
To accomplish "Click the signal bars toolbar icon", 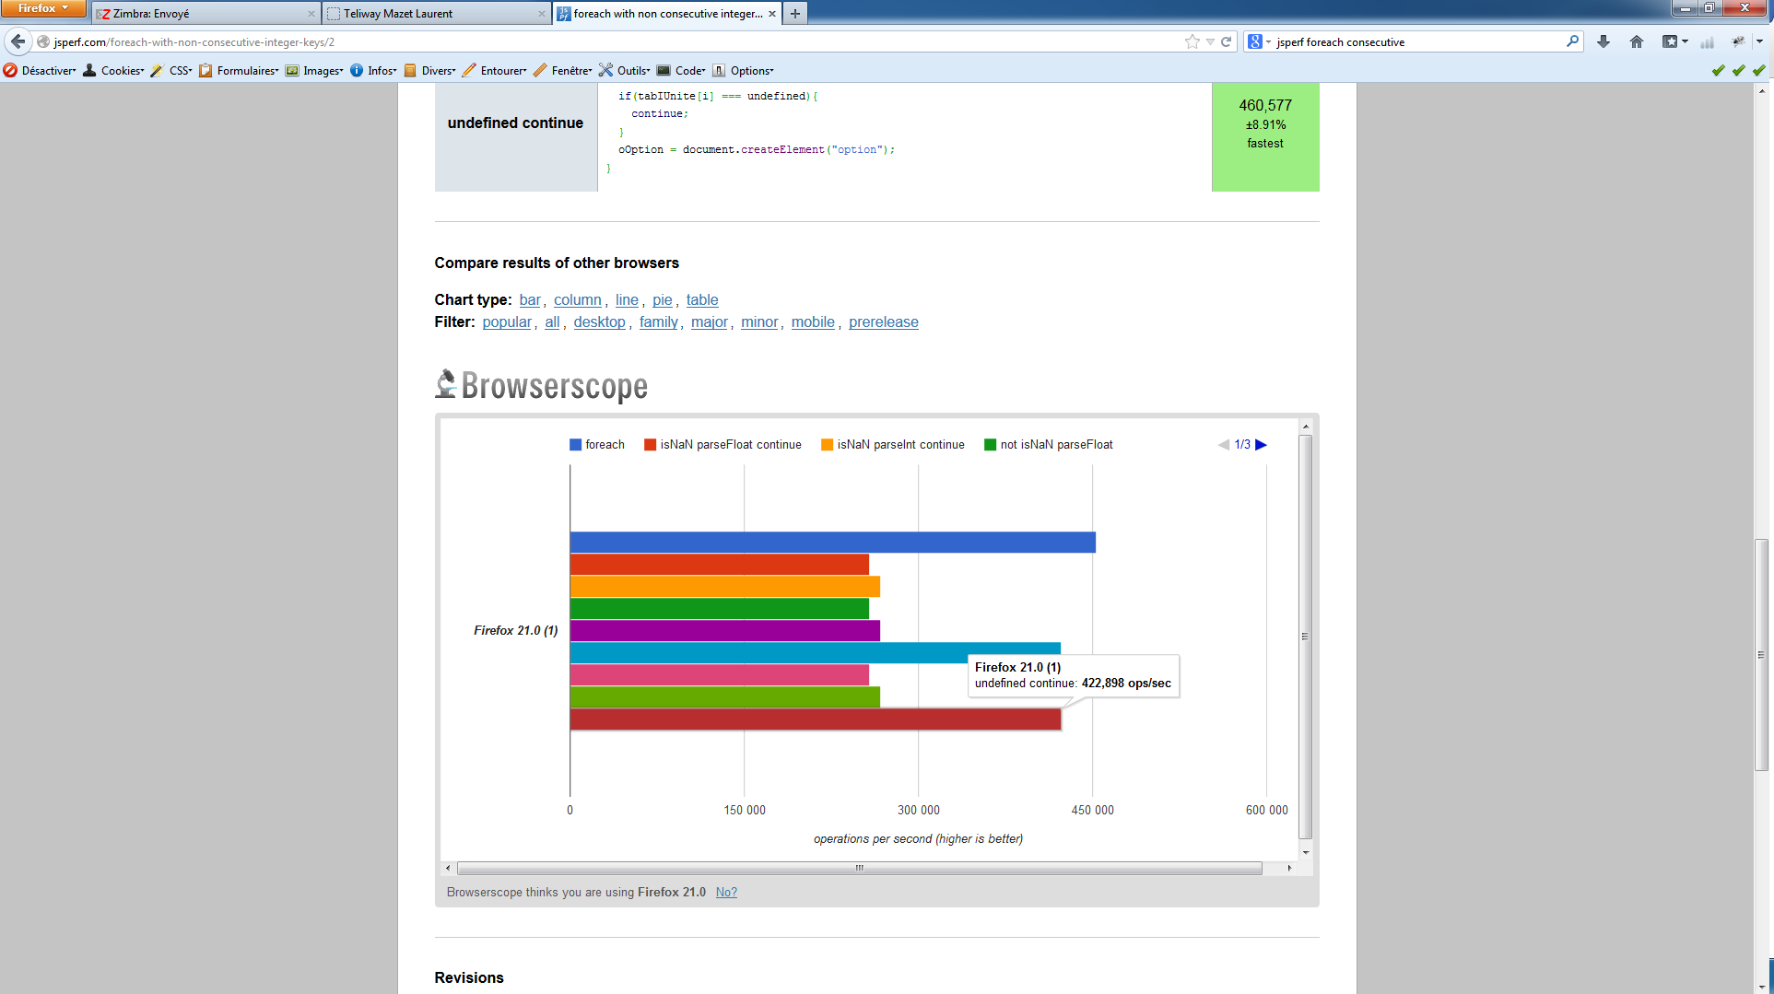I will (1708, 41).
